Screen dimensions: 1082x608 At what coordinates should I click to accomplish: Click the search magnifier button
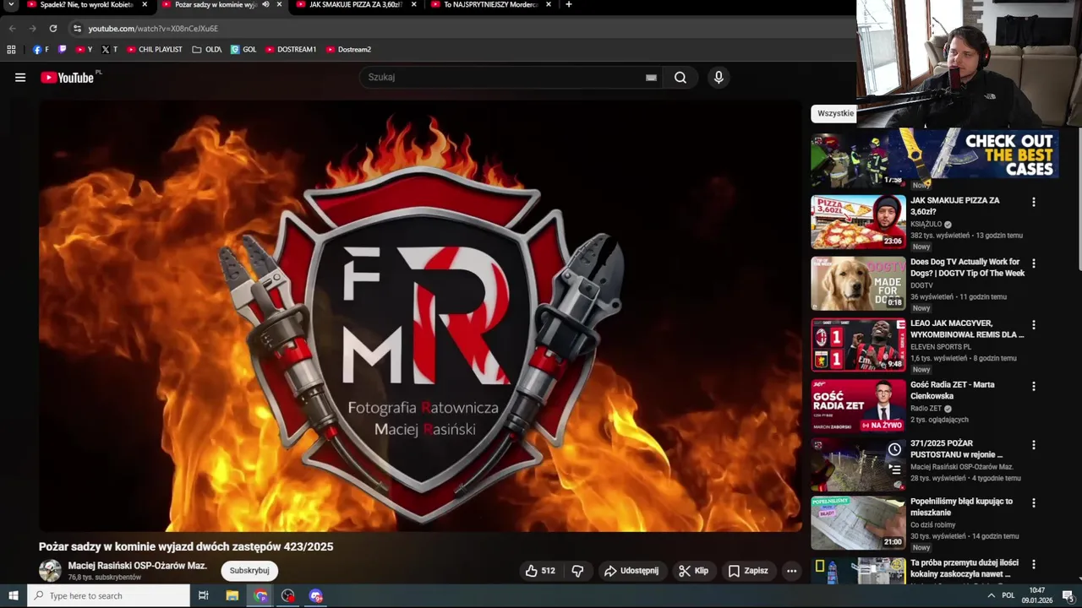[680, 78]
